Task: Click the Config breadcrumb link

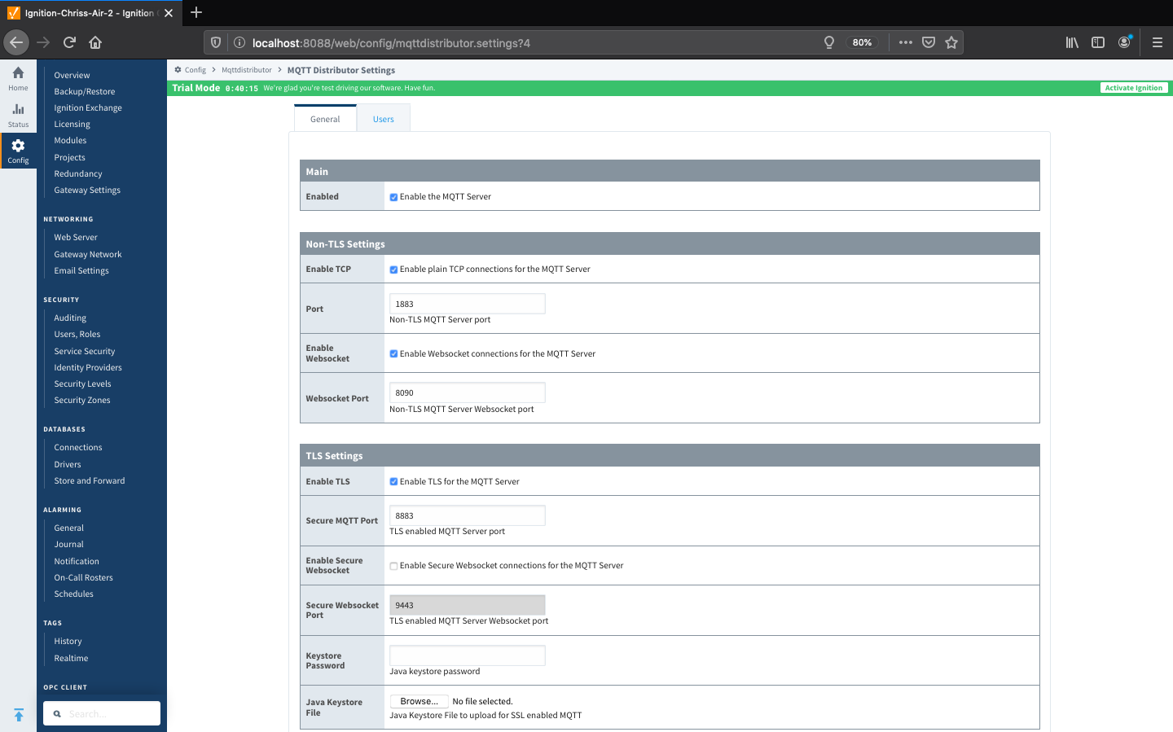Action: (x=195, y=70)
